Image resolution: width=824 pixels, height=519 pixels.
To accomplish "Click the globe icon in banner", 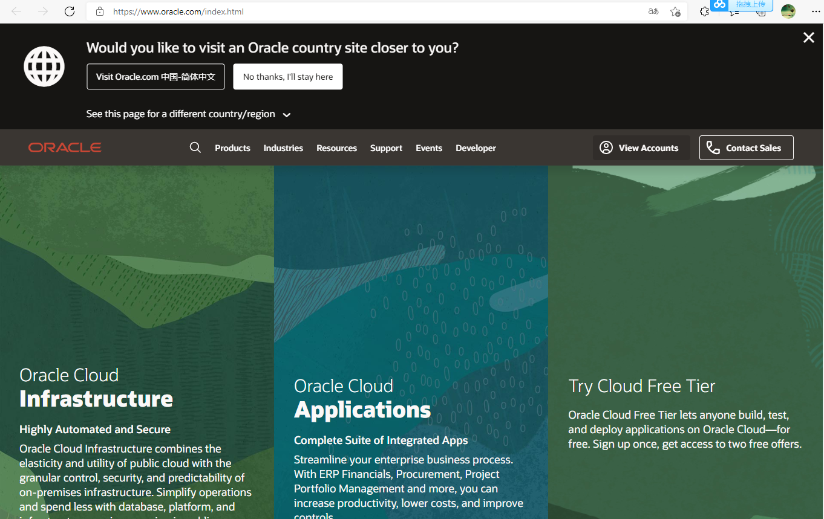I will click(44, 66).
